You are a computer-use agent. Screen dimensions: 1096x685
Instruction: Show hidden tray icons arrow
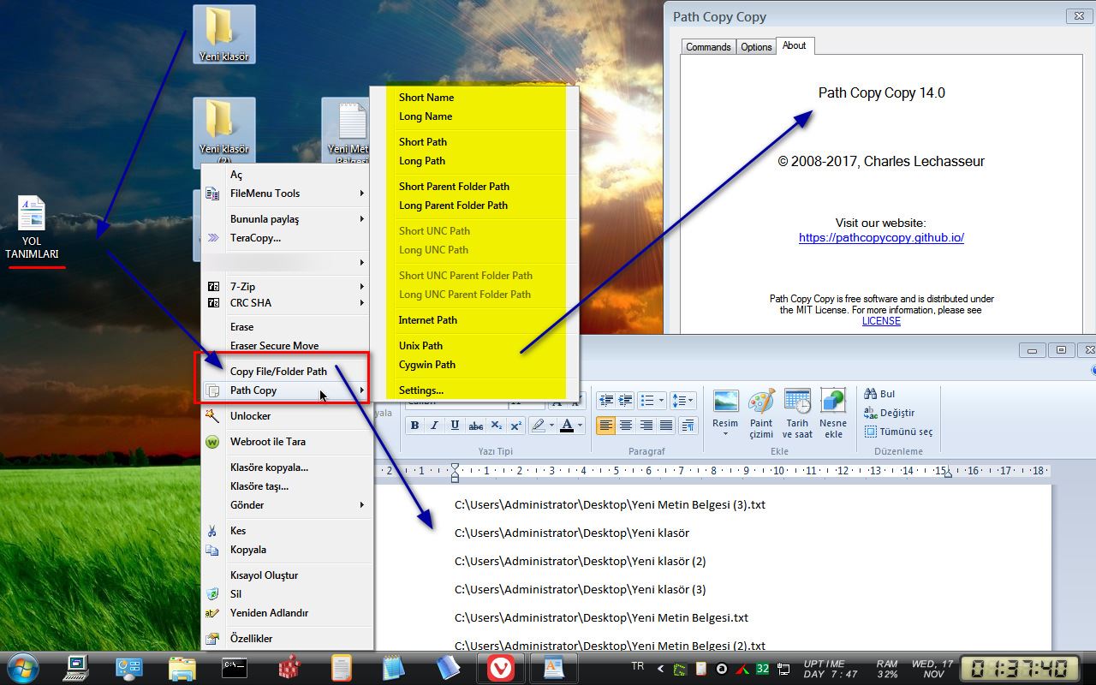point(660,669)
